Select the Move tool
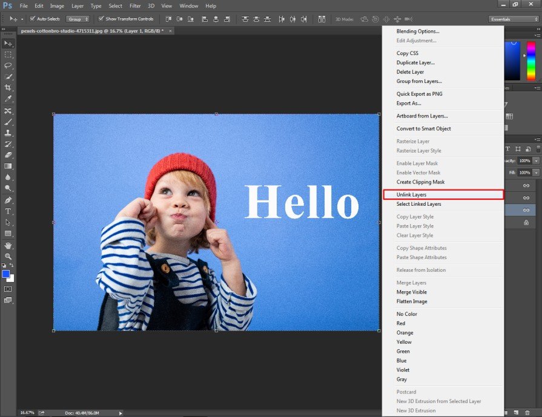The height and width of the screenshot is (417, 542). 8,43
